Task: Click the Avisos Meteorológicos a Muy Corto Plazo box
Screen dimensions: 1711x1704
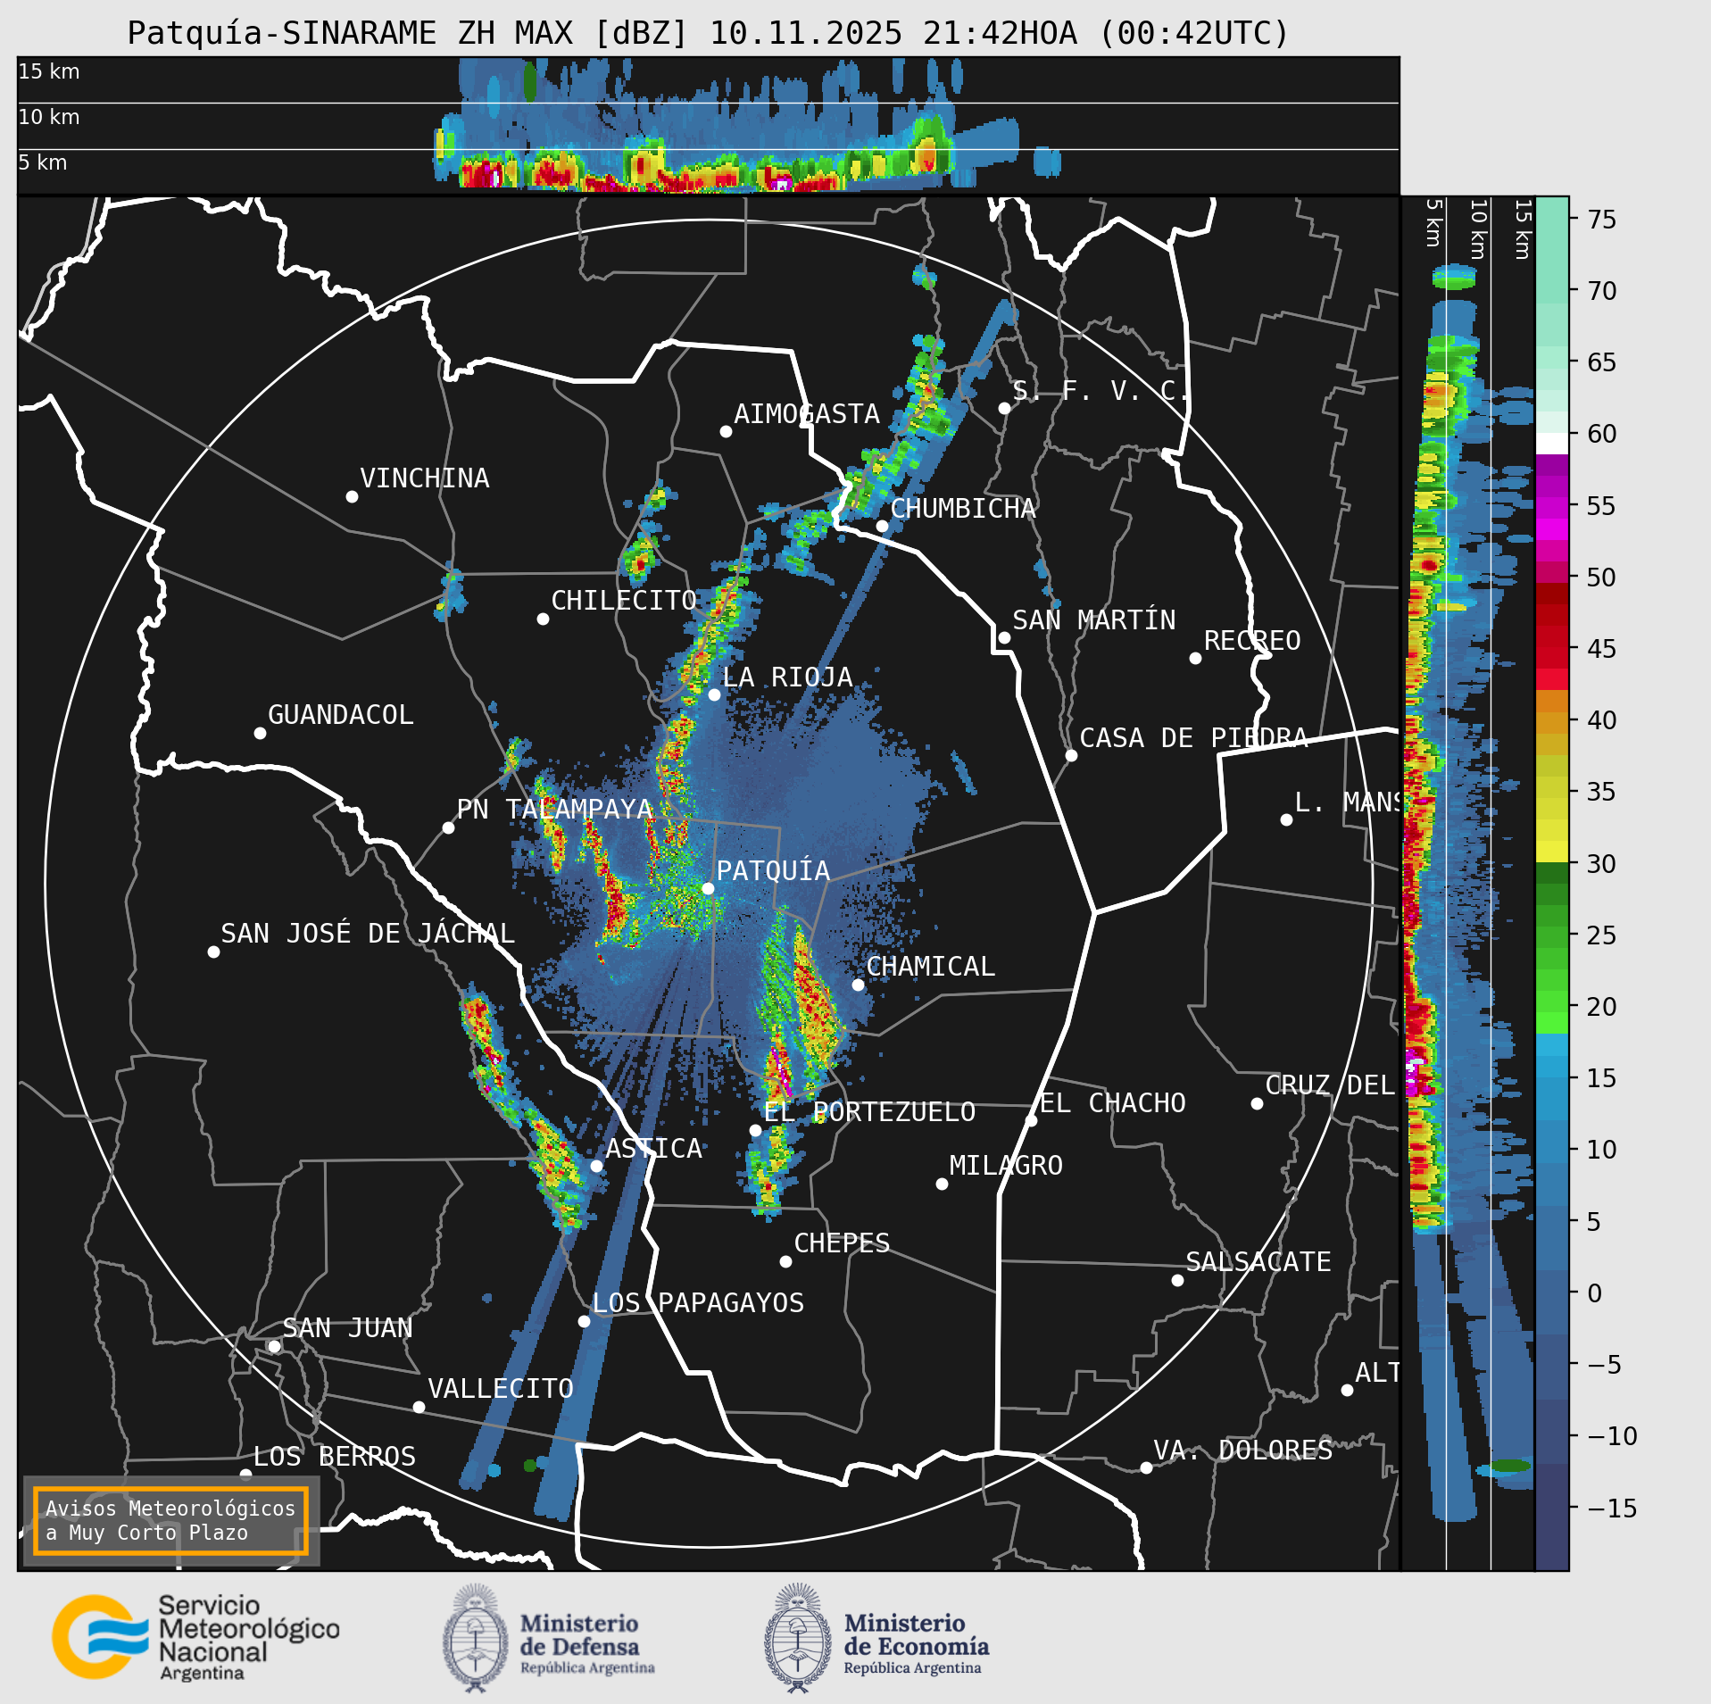Action: [x=170, y=1520]
